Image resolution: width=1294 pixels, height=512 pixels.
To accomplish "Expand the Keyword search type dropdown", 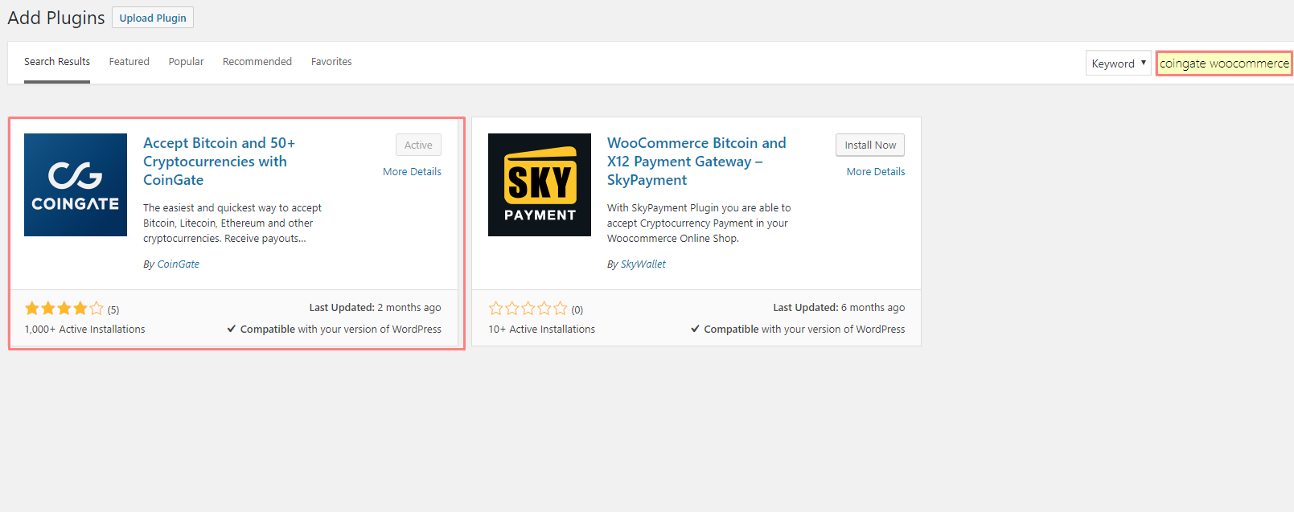I will pos(1118,63).
